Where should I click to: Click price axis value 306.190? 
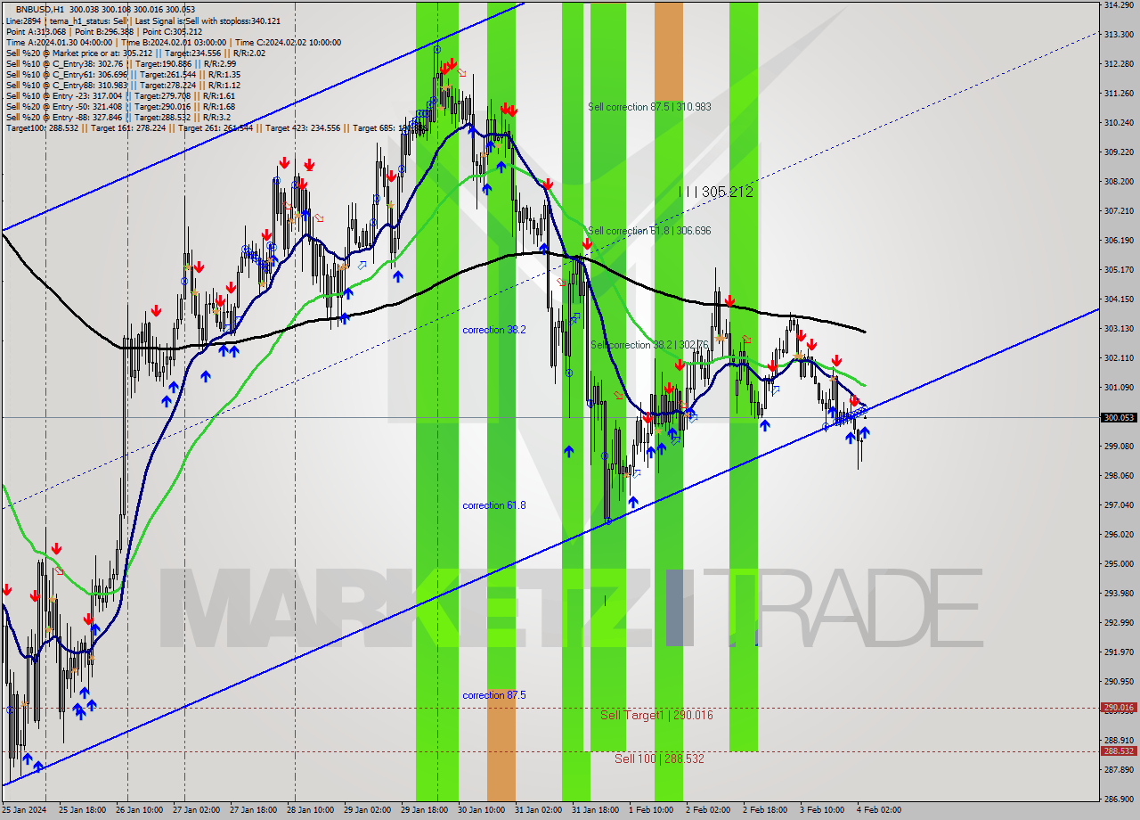(1119, 240)
